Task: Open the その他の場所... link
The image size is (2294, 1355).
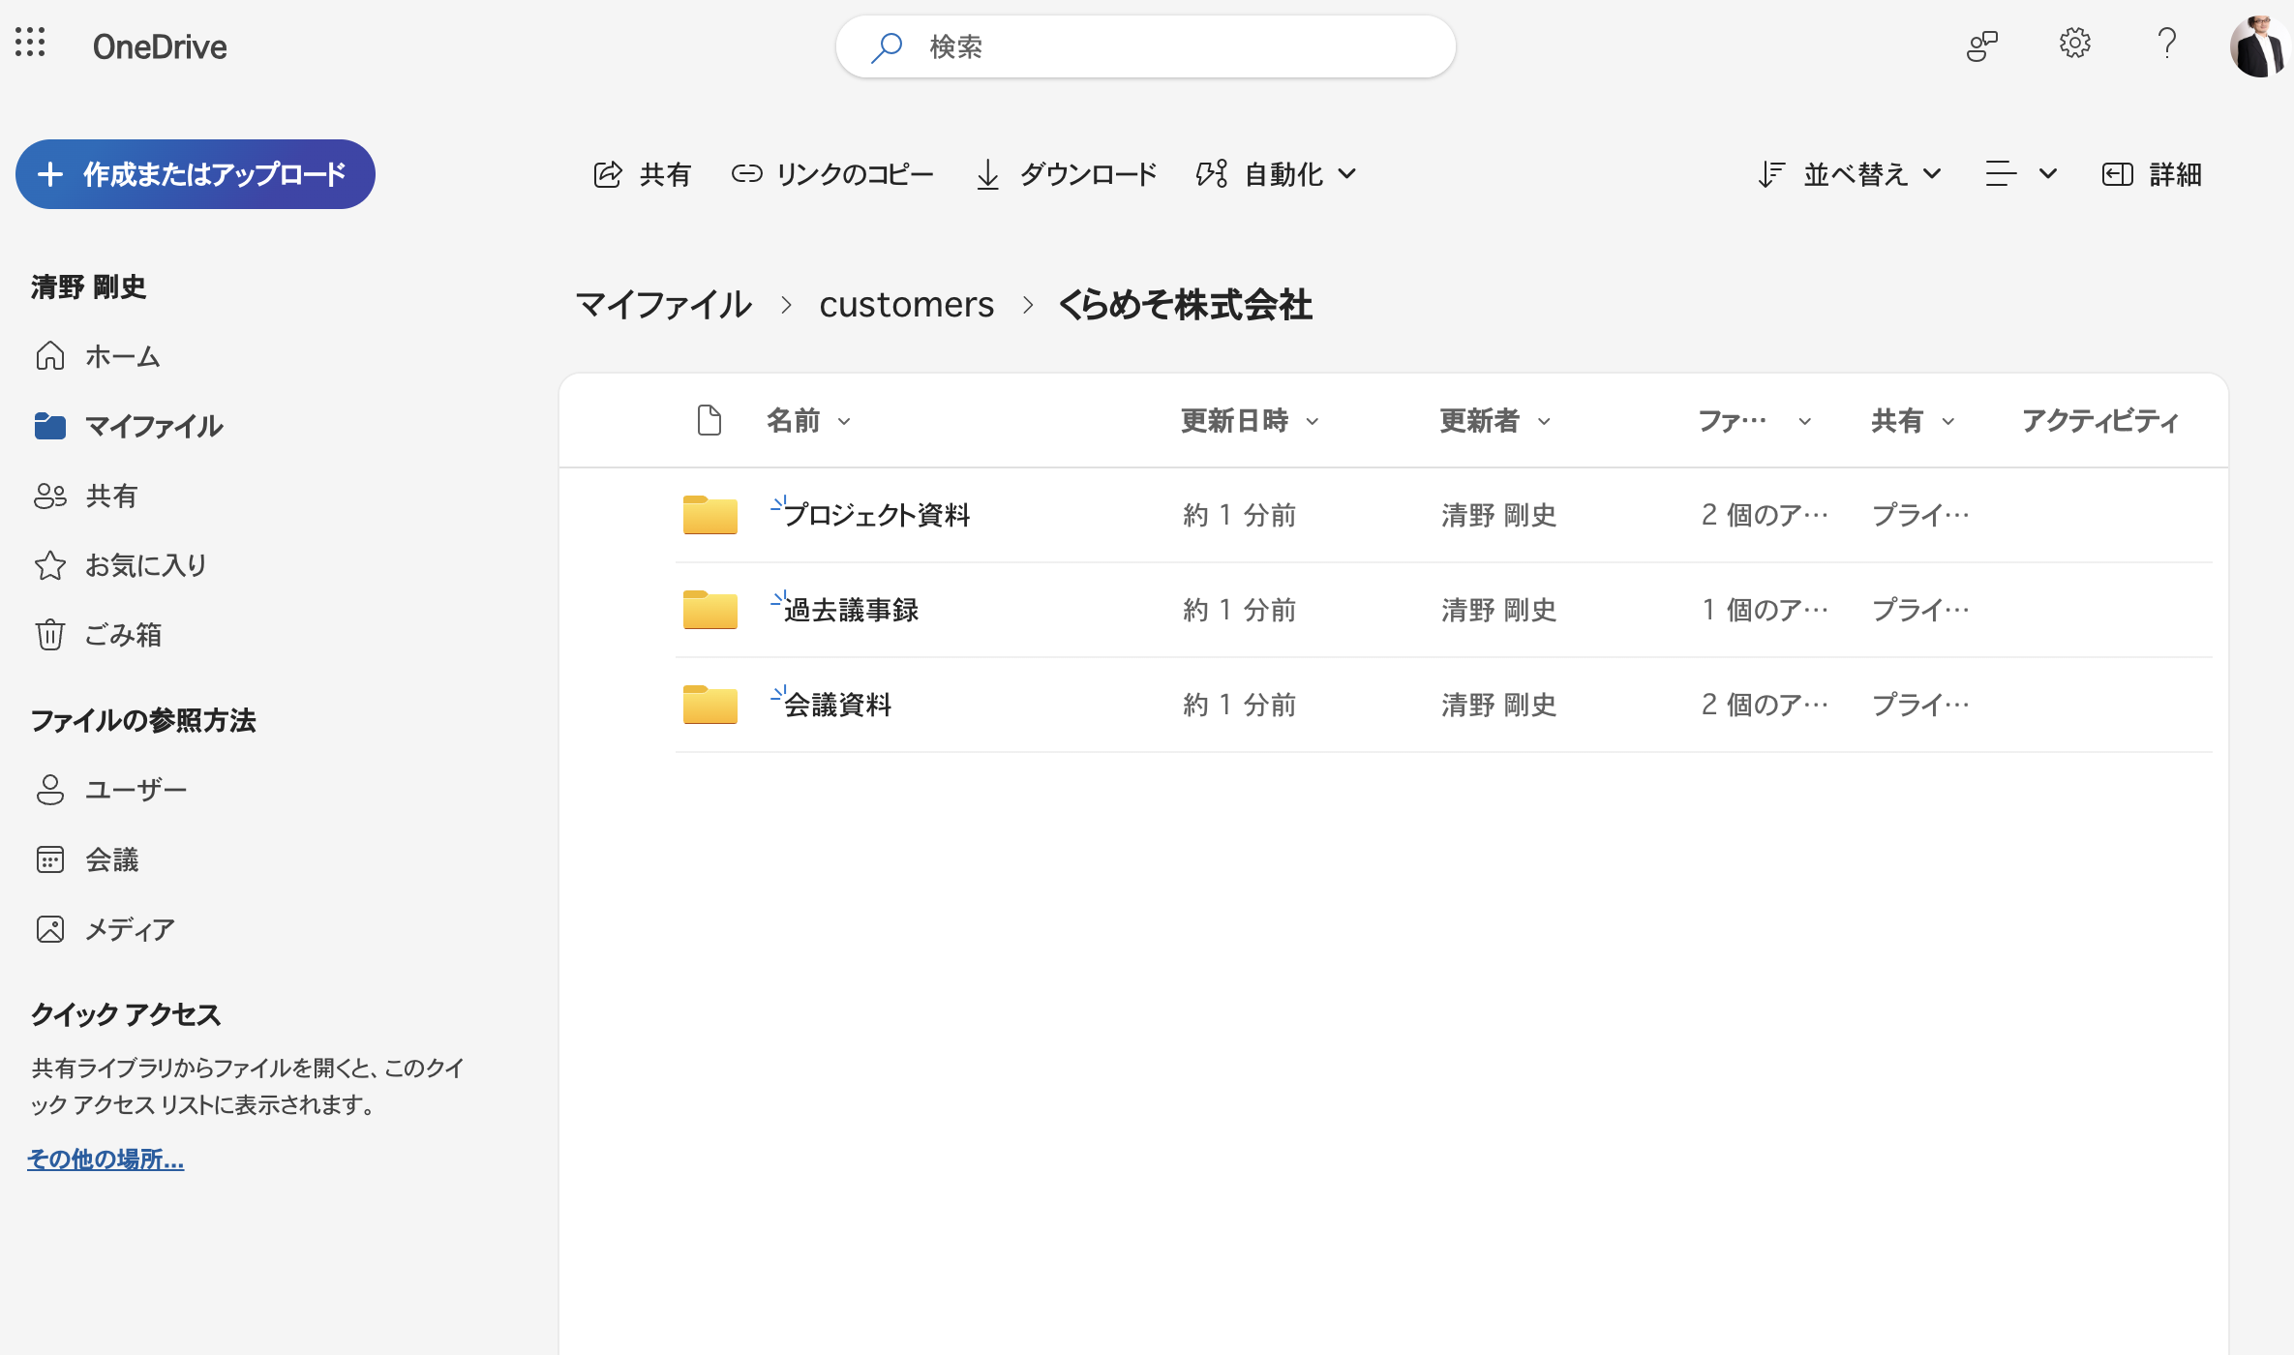Action: coord(106,1159)
